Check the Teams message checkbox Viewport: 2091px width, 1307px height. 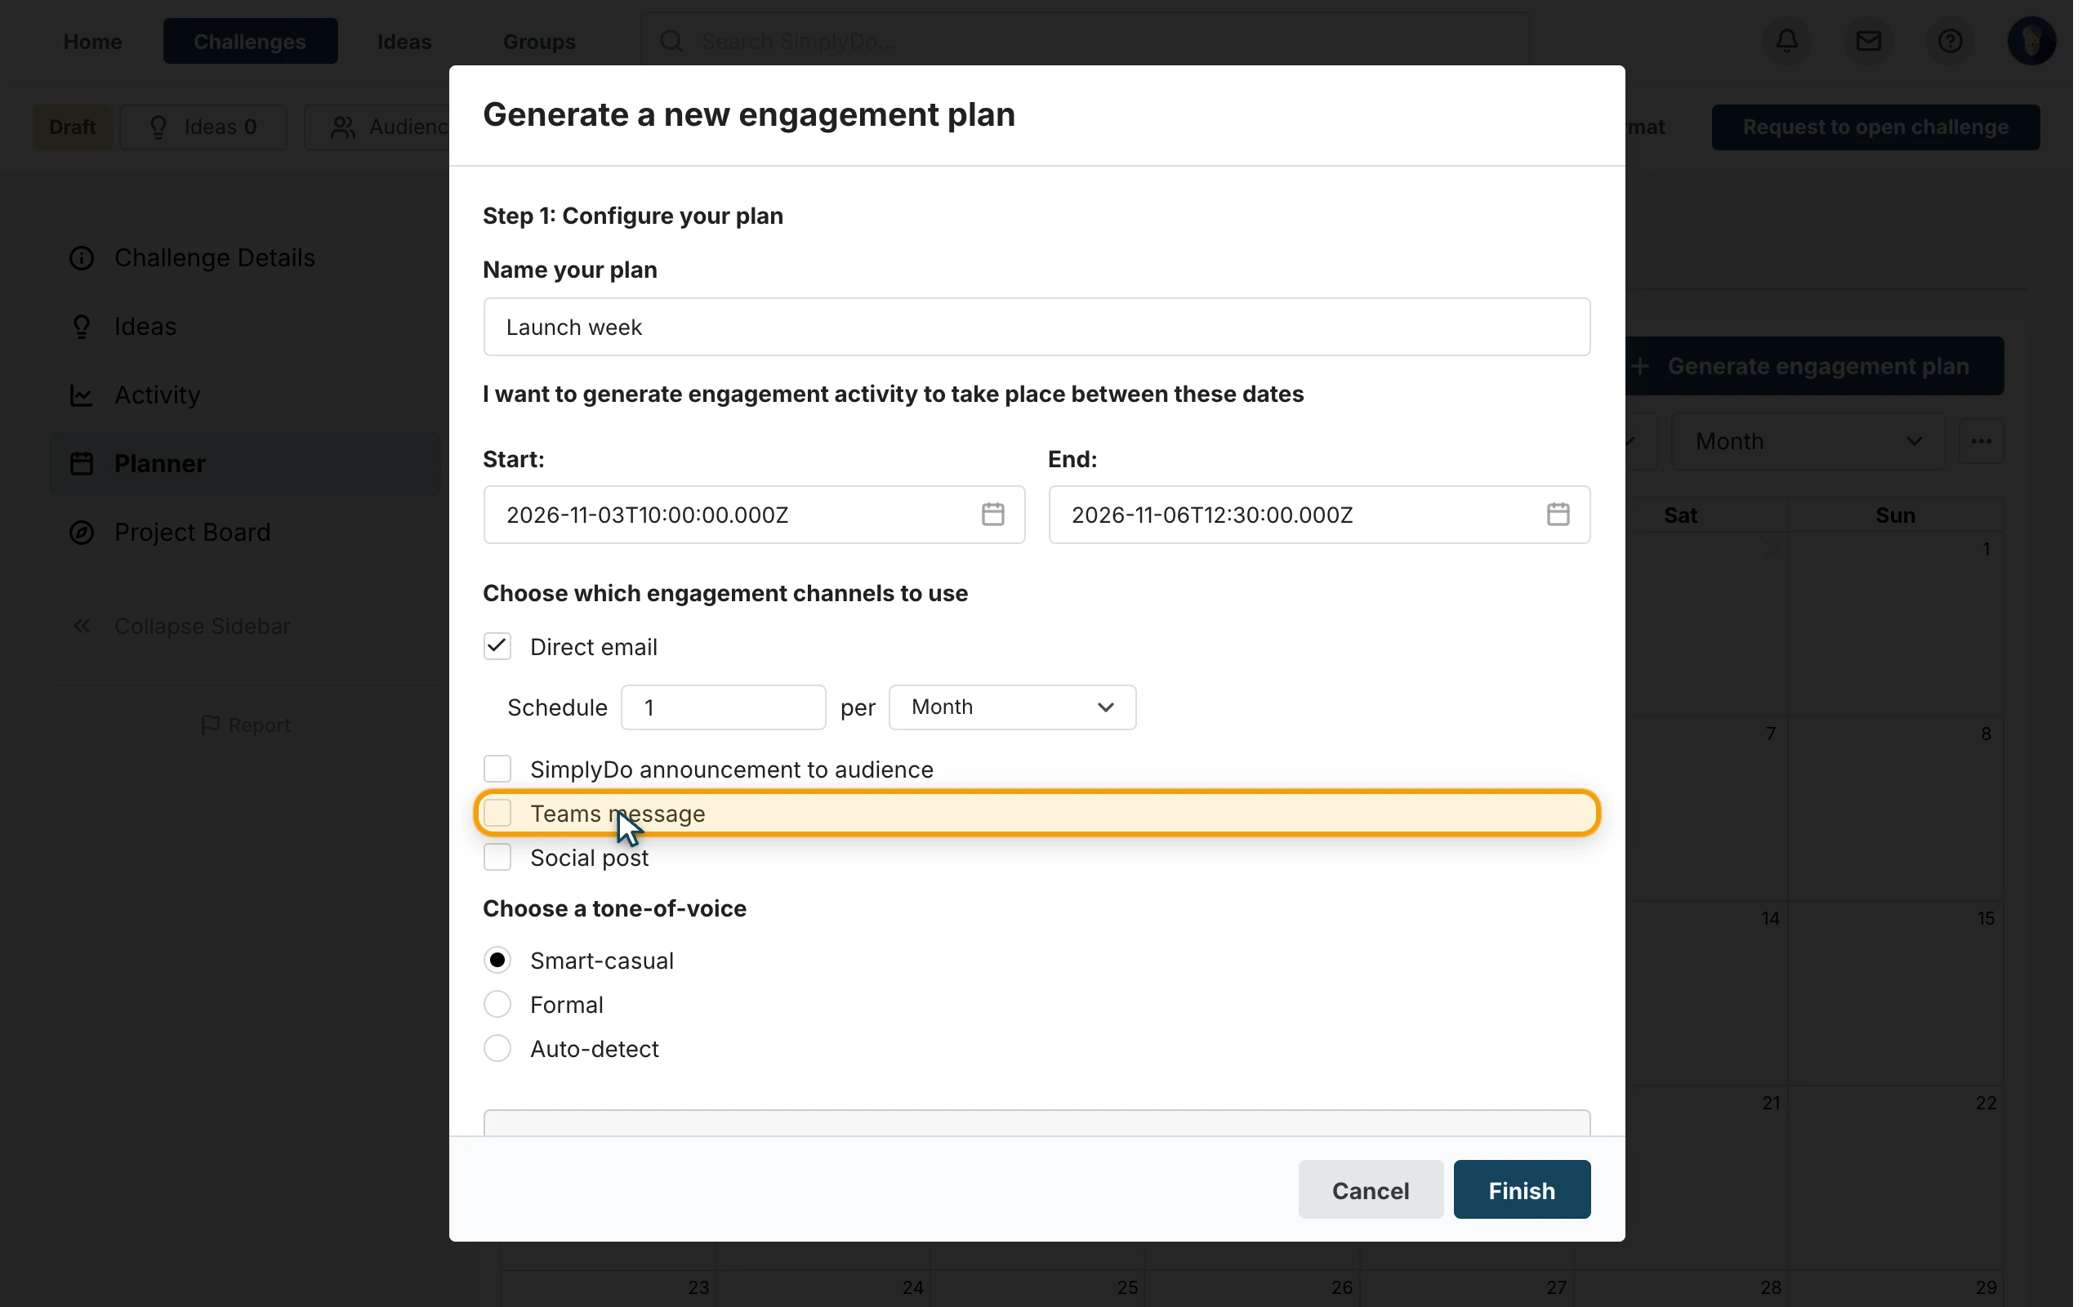tap(497, 813)
